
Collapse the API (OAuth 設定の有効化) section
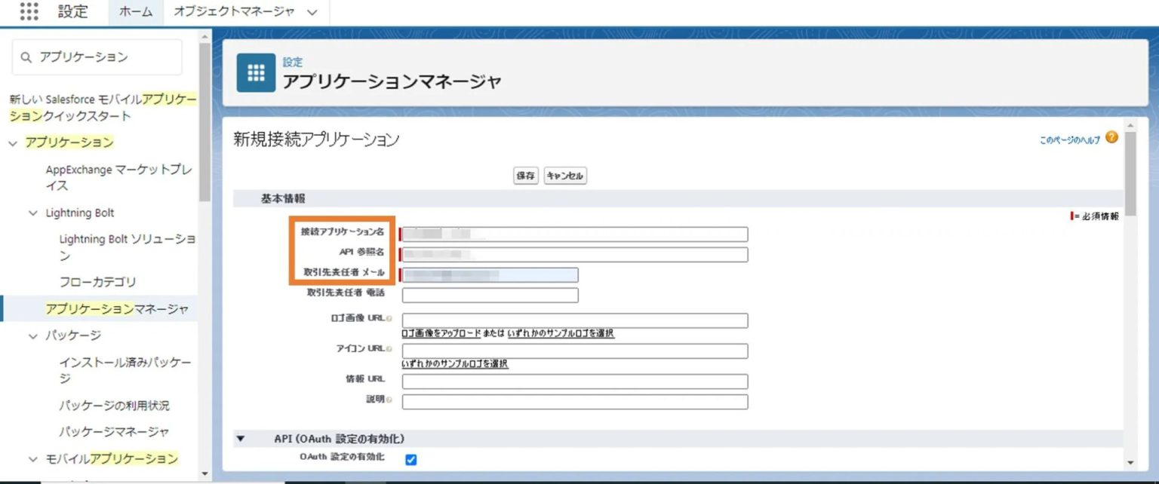click(240, 438)
